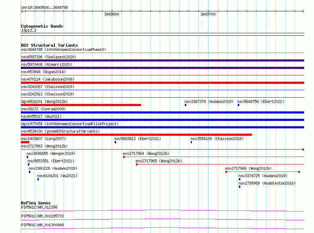Click the nsv3936655 (Wenger2019) text label
Screen dimensions: 314x233
(51, 153)
